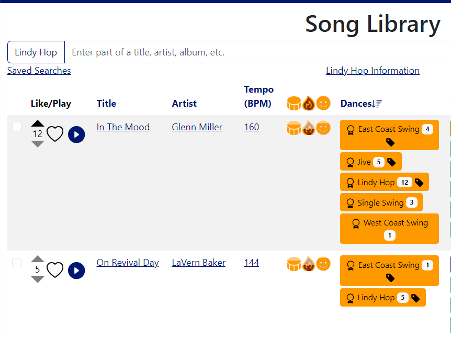Click the song search input field
The image size is (451, 339).
click(209, 52)
